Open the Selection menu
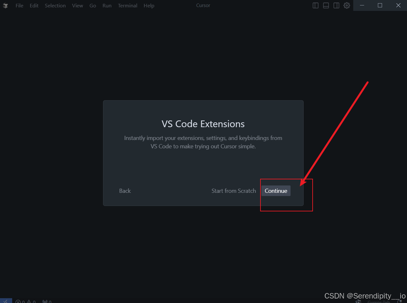Screen dimensions: 407x303 pyautogui.click(x=55, y=5)
